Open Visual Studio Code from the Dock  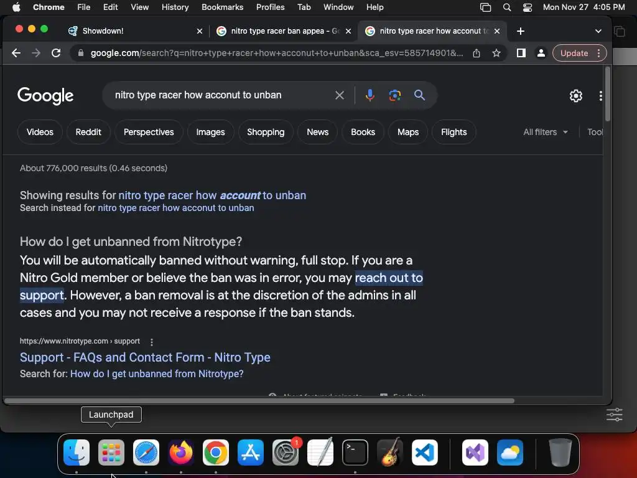[424, 452]
